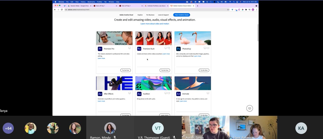
Task: Click the Animate "An" app icon
Action: (178, 94)
